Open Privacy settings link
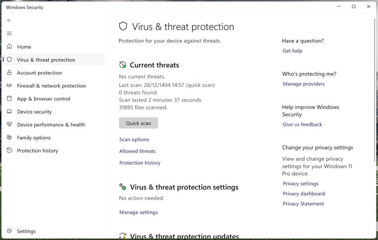 click(301, 184)
